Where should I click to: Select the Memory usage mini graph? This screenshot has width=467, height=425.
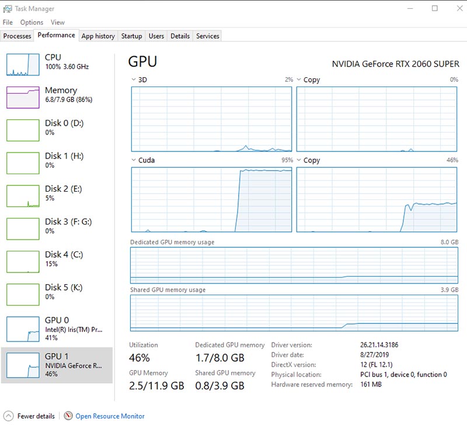point(23,97)
